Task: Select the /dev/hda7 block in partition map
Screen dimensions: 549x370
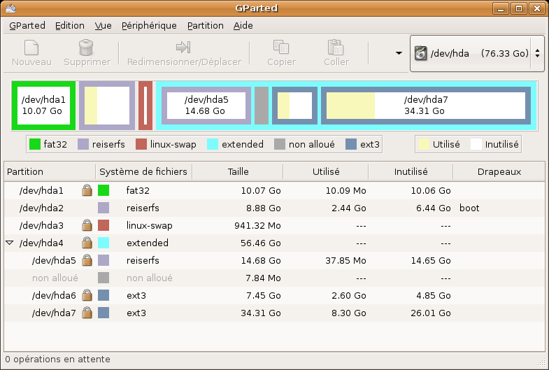Action: tap(426, 106)
